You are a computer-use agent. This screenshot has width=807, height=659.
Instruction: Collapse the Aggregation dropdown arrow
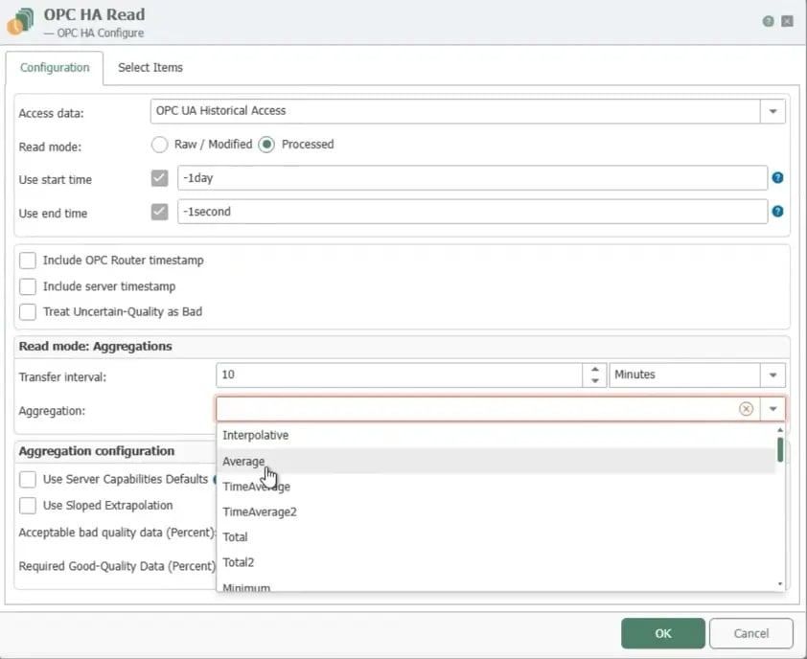point(772,409)
